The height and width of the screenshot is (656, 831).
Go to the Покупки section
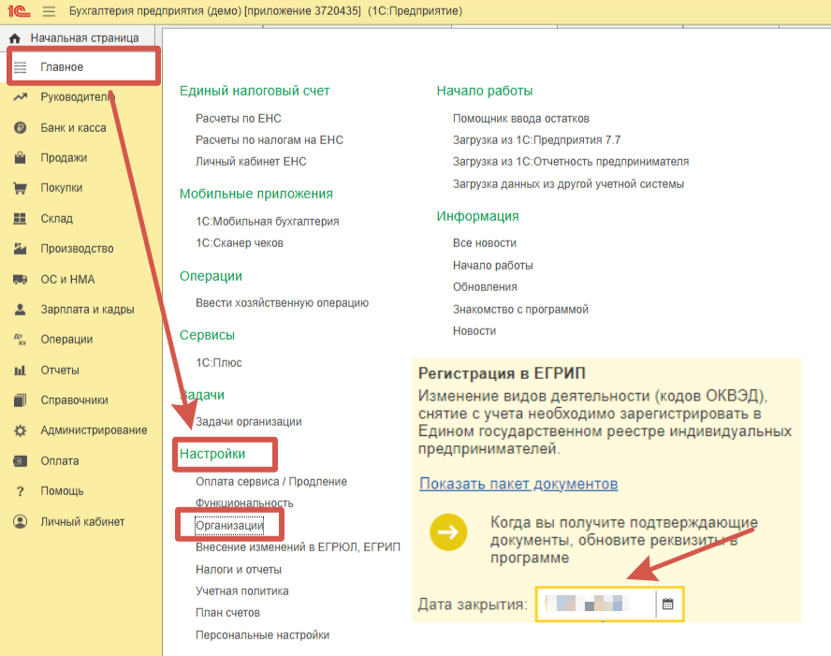tap(62, 188)
